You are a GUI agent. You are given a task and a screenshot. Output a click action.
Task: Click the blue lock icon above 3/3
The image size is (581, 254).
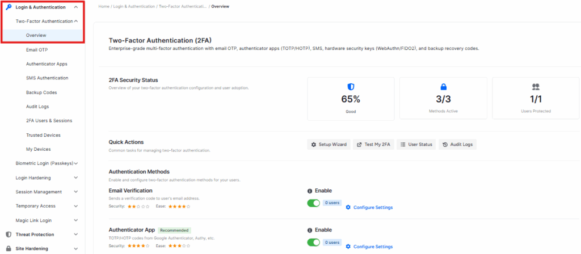pos(443,87)
